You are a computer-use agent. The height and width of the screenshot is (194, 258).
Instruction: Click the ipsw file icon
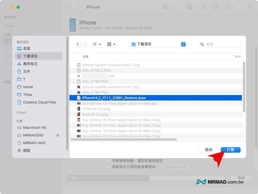[x=79, y=98]
